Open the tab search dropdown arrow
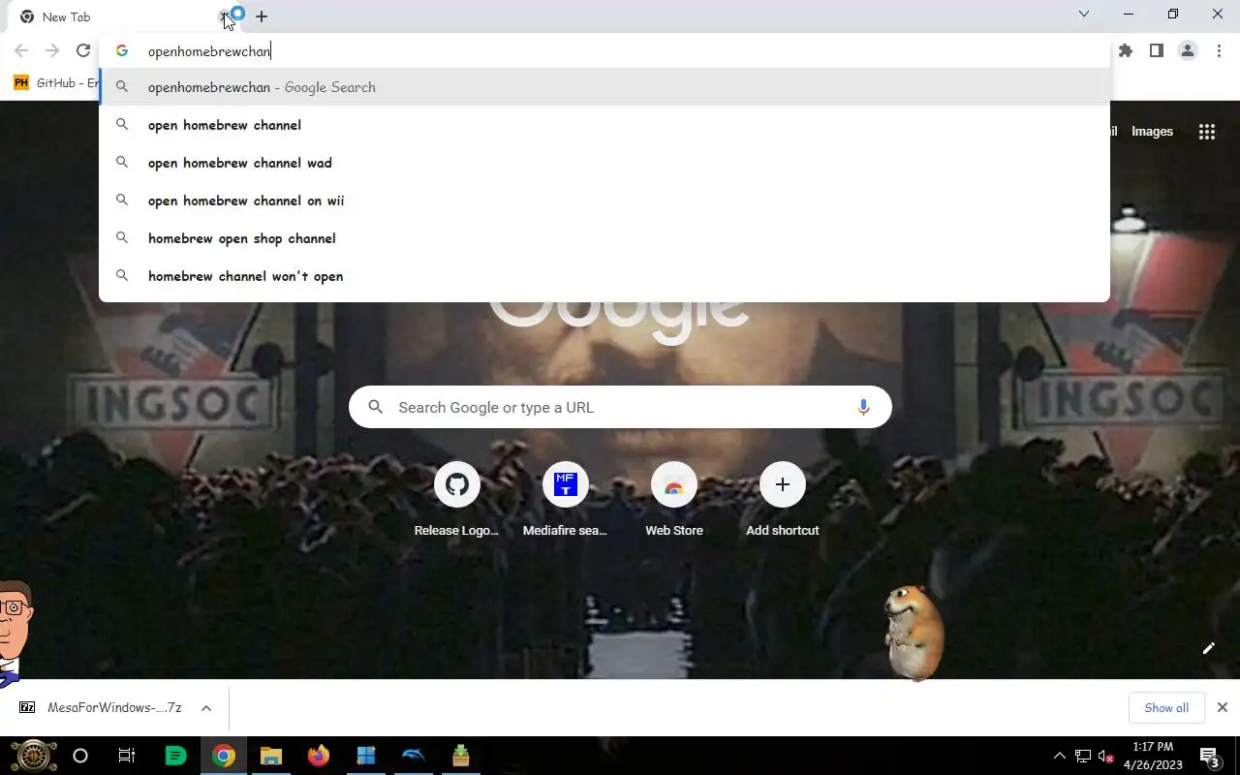This screenshot has height=775, width=1240. [x=1084, y=14]
